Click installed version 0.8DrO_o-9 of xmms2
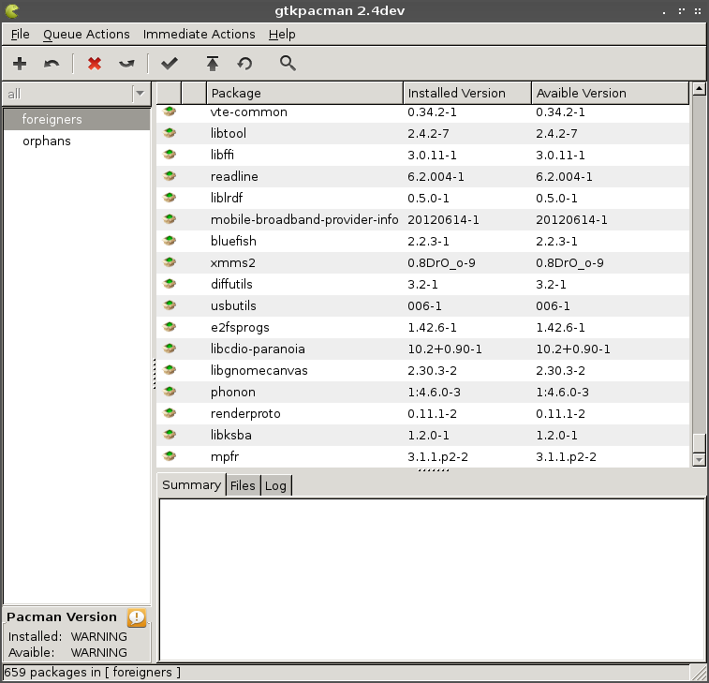The height and width of the screenshot is (683, 709). point(441,262)
